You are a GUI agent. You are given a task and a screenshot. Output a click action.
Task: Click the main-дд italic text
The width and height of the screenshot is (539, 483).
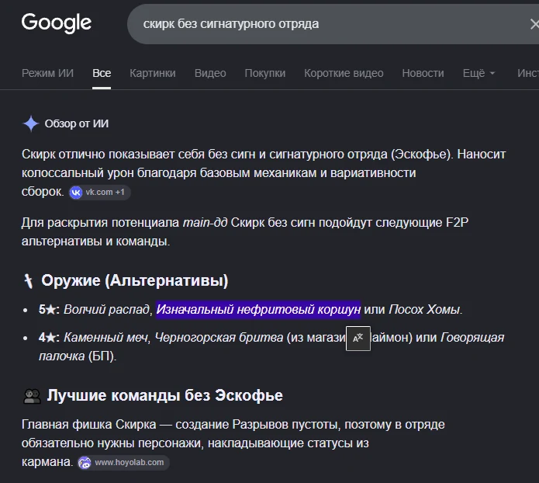click(x=205, y=223)
